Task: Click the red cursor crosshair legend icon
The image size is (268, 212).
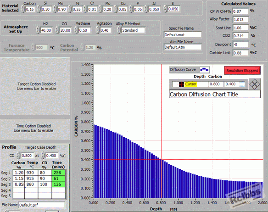Action: 181,84
